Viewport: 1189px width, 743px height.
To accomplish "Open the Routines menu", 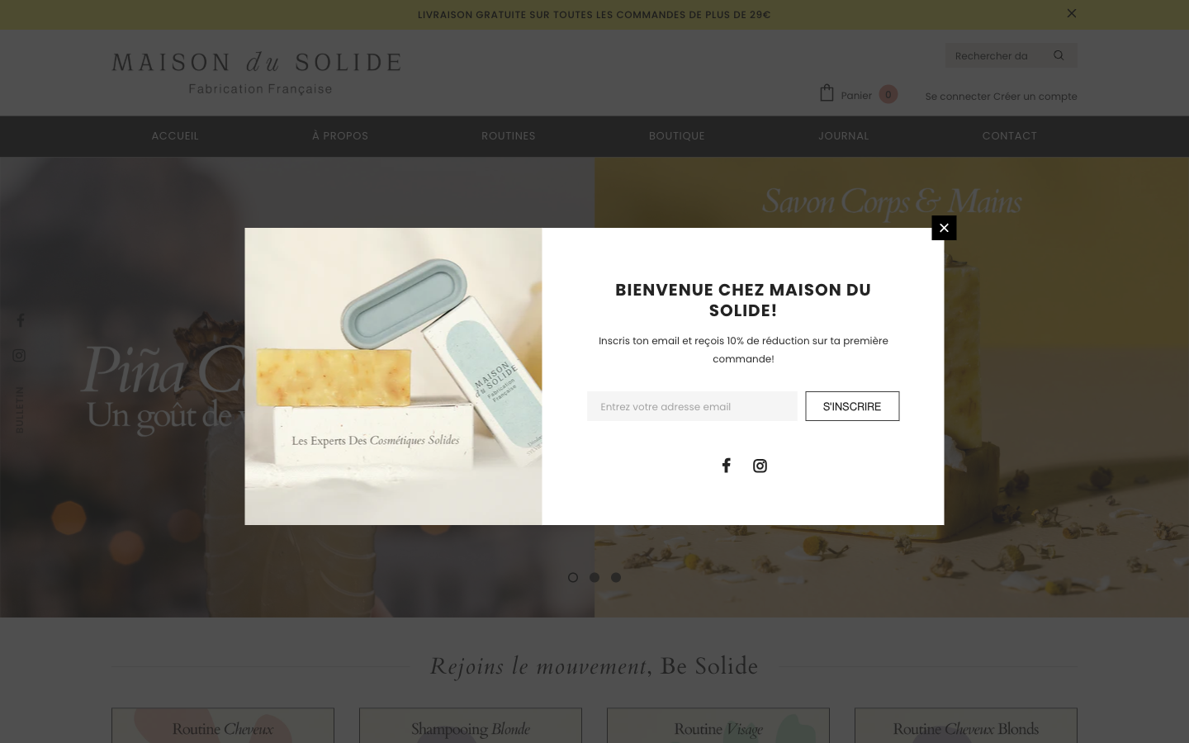I will click(509, 136).
